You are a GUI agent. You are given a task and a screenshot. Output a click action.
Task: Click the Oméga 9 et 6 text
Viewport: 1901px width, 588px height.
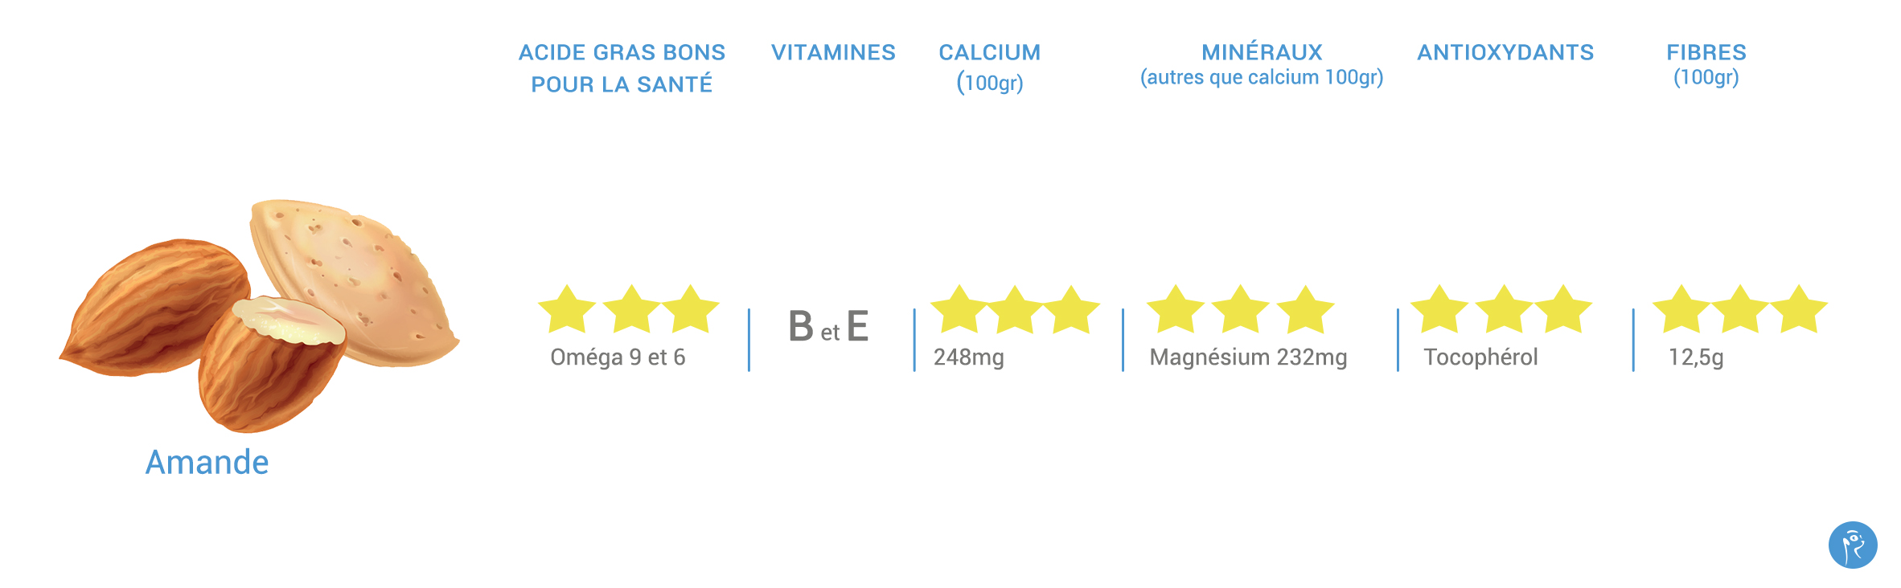(x=618, y=357)
